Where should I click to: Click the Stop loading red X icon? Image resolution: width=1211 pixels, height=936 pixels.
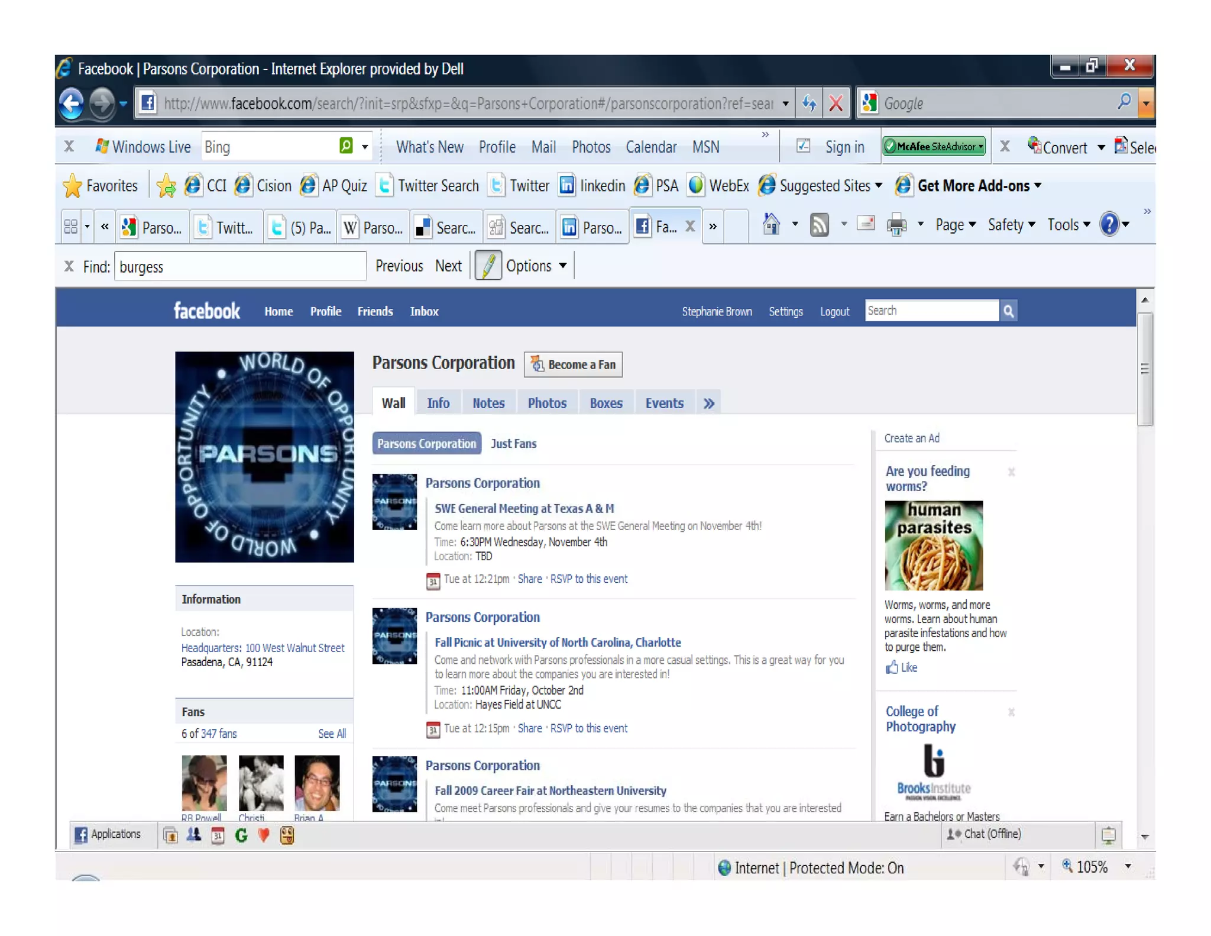tap(836, 104)
